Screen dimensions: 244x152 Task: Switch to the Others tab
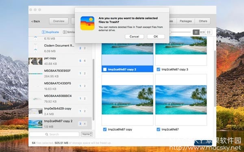coord(203,21)
